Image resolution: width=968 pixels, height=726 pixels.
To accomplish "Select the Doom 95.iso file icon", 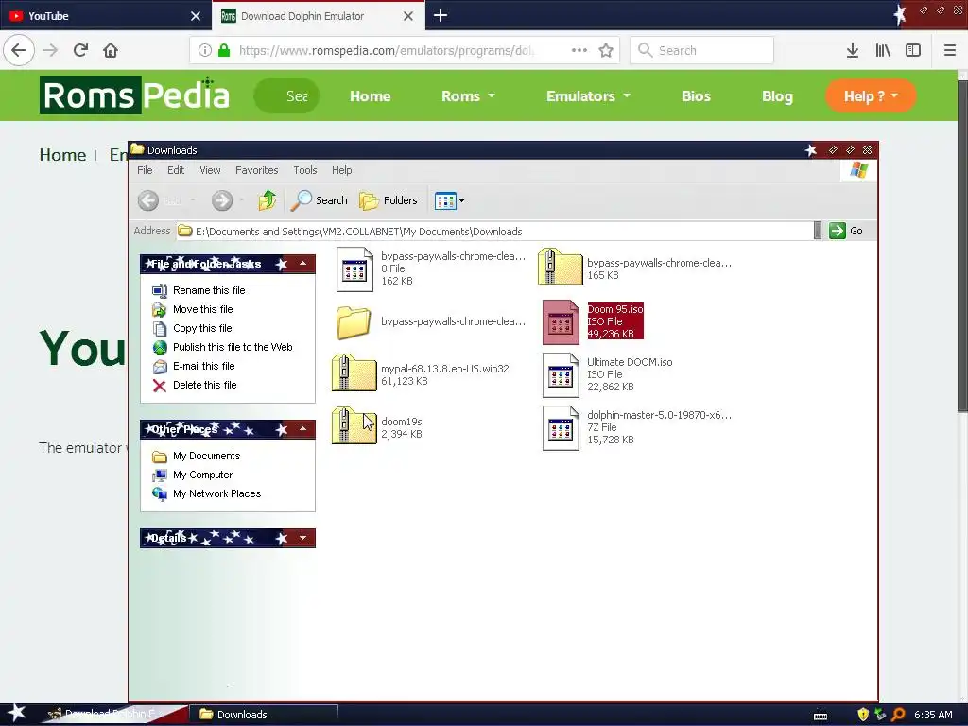I will (561, 321).
